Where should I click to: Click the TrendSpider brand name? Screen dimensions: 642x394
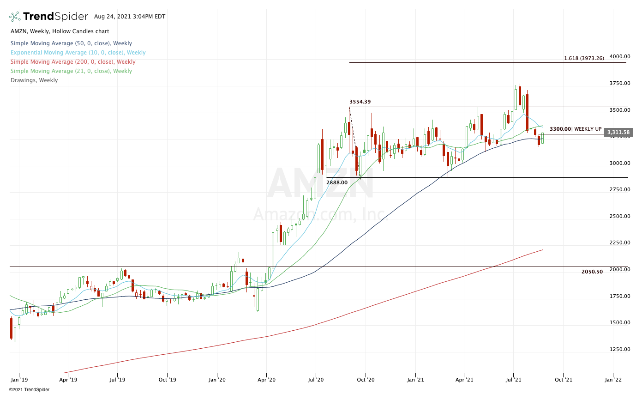(x=55, y=17)
